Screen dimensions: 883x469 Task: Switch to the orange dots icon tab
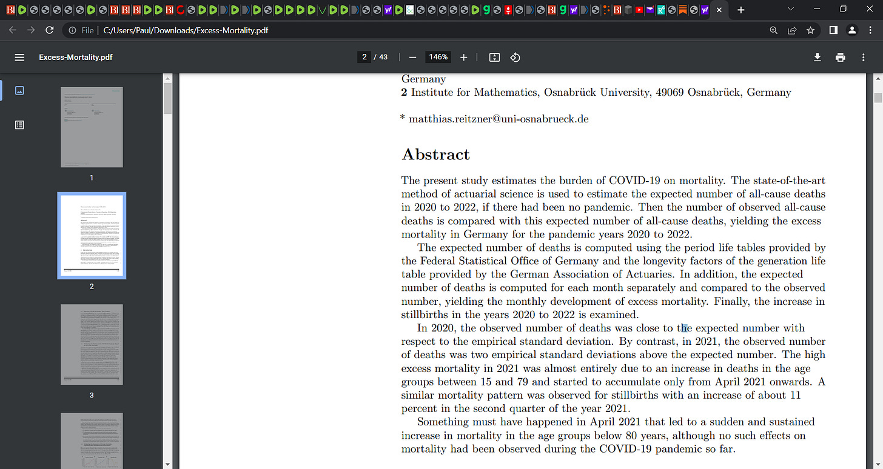coord(606,10)
